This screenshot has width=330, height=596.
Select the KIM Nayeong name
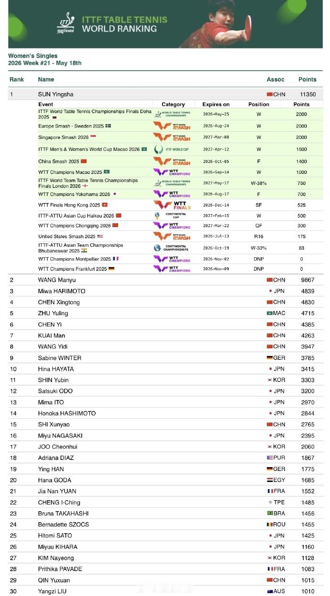tap(56, 558)
